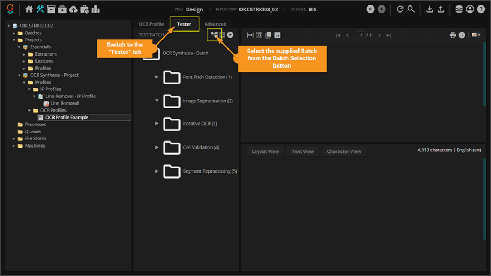Click the image picture icon in viewer
Screen dimensions: 491x276
(278, 35)
